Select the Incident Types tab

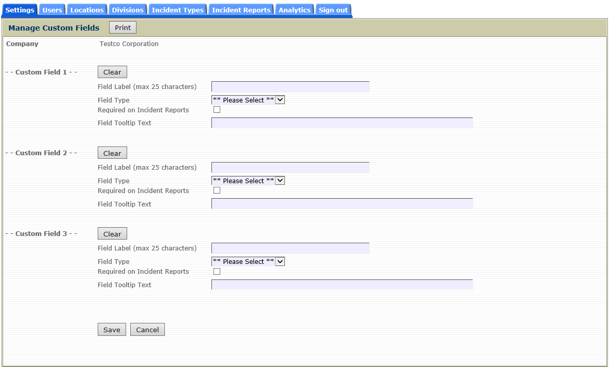click(x=177, y=10)
